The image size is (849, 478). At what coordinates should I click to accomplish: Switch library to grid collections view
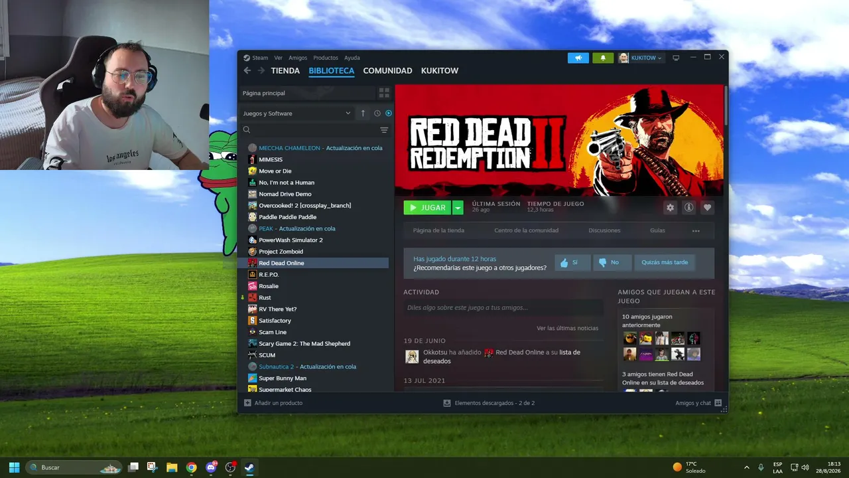click(384, 93)
